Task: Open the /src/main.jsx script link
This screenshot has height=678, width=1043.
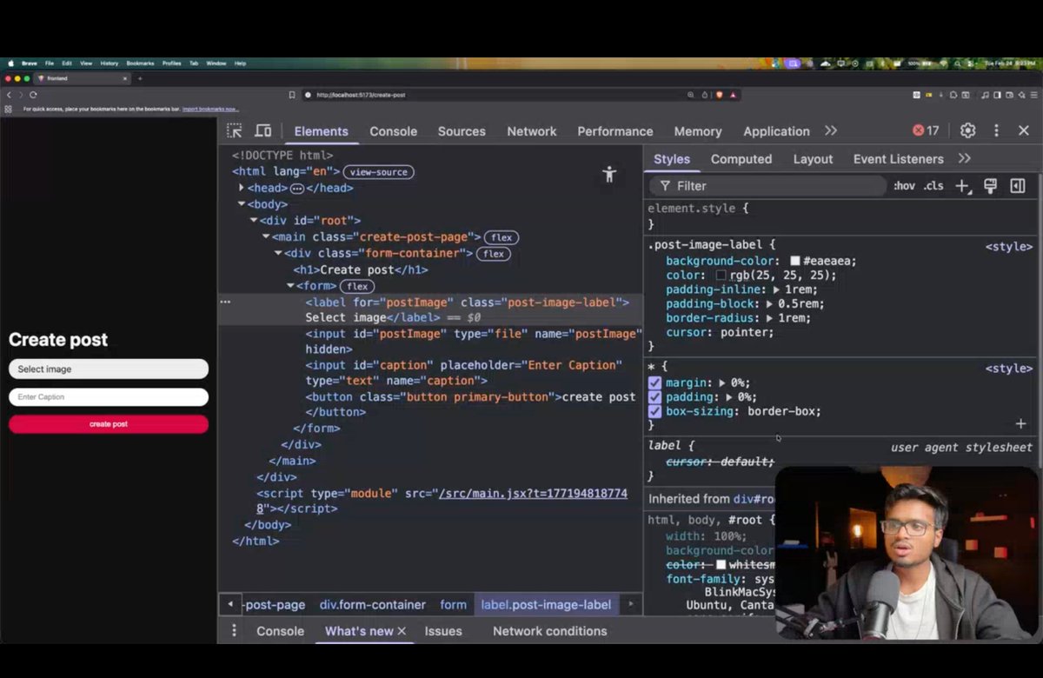Action: 533,493
